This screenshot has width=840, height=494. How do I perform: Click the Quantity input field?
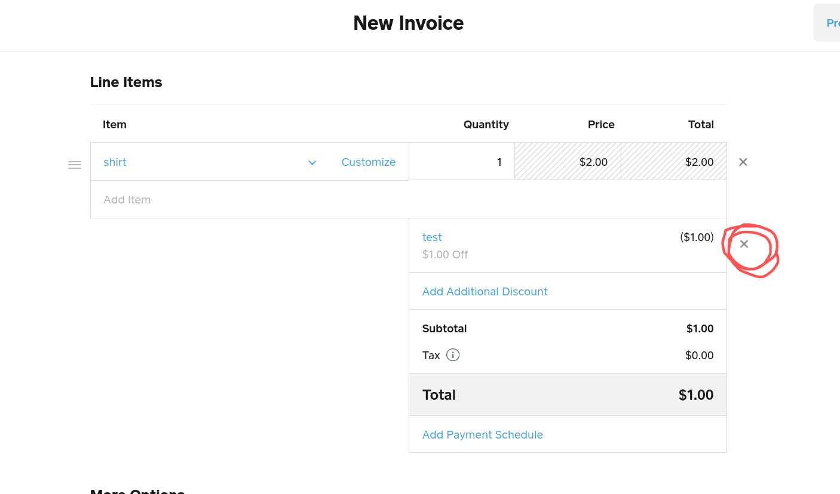461,162
